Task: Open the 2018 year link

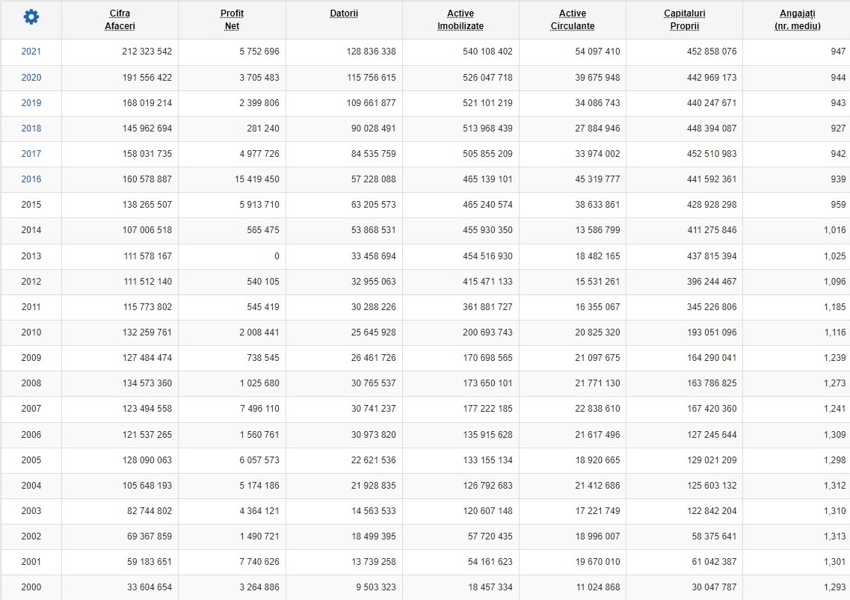Action: tap(31, 129)
